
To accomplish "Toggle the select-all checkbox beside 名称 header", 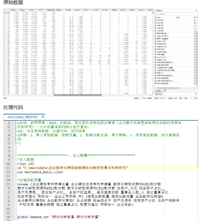I will coord(156,18).
